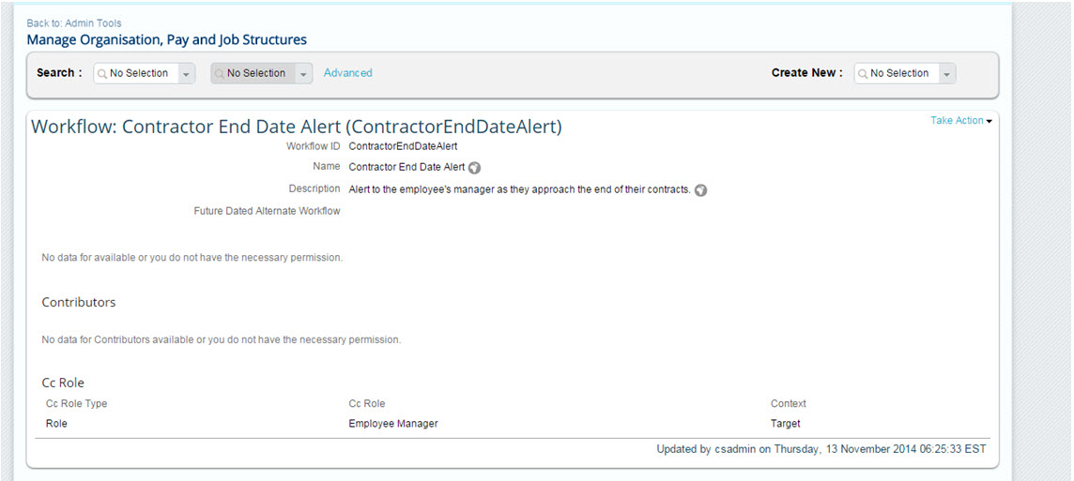
Task: Expand the Create New dropdown arrow
Action: click(x=947, y=74)
